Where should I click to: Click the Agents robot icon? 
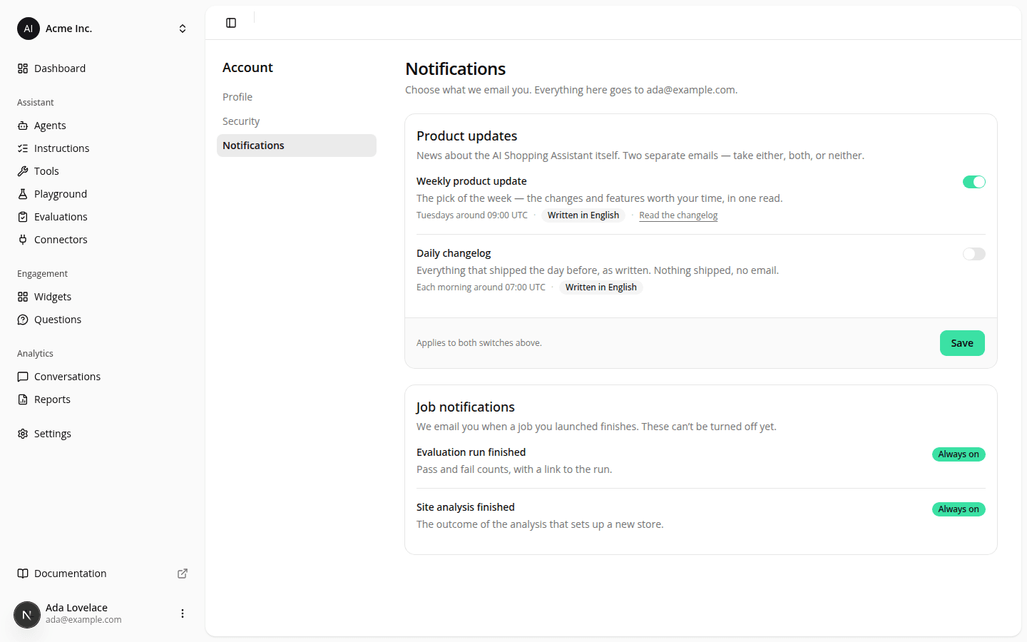(x=23, y=126)
